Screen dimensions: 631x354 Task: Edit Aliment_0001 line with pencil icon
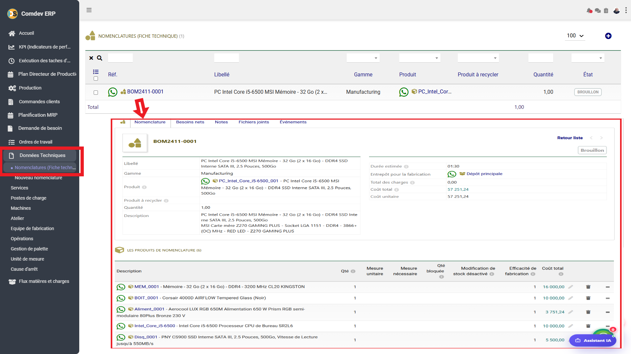coord(571,312)
